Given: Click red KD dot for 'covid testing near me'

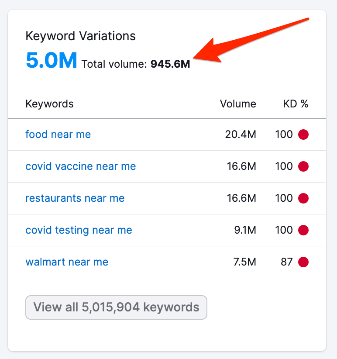Looking at the screenshot, I should pyautogui.click(x=303, y=230).
